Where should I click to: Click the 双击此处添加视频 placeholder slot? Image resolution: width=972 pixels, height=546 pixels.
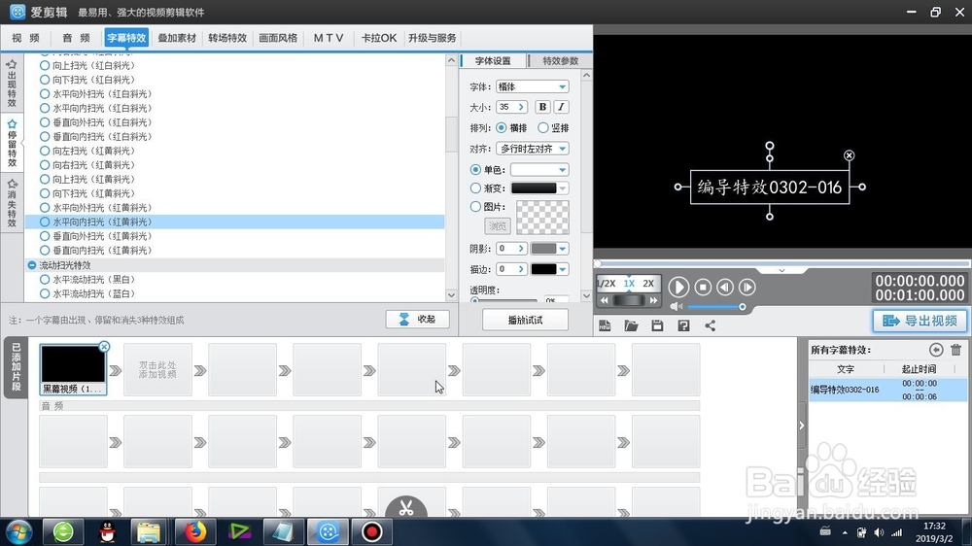pyautogui.click(x=157, y=370)
